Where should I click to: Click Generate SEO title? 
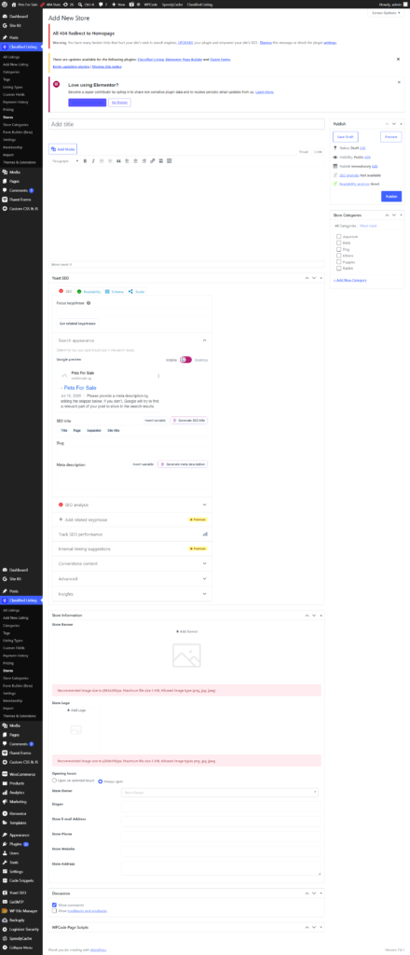[188, 421]
